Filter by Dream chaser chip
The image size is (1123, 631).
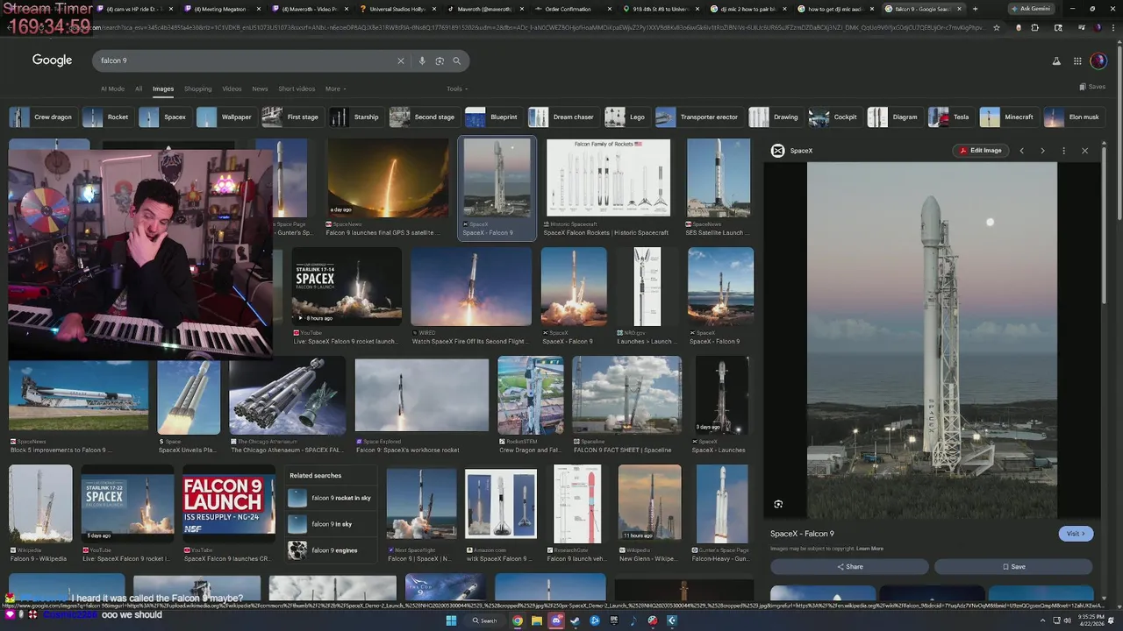(x=562, y=117)
